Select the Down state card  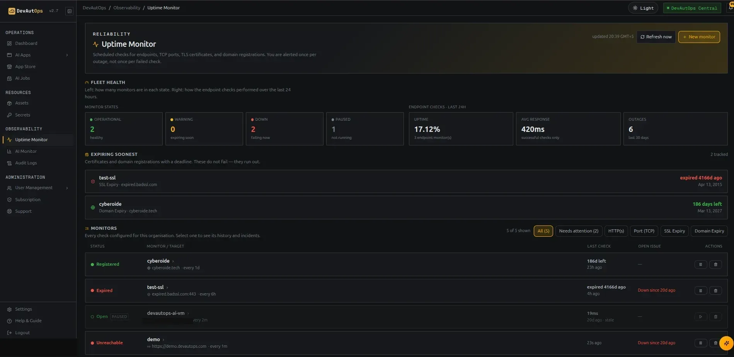click(284, 129)
